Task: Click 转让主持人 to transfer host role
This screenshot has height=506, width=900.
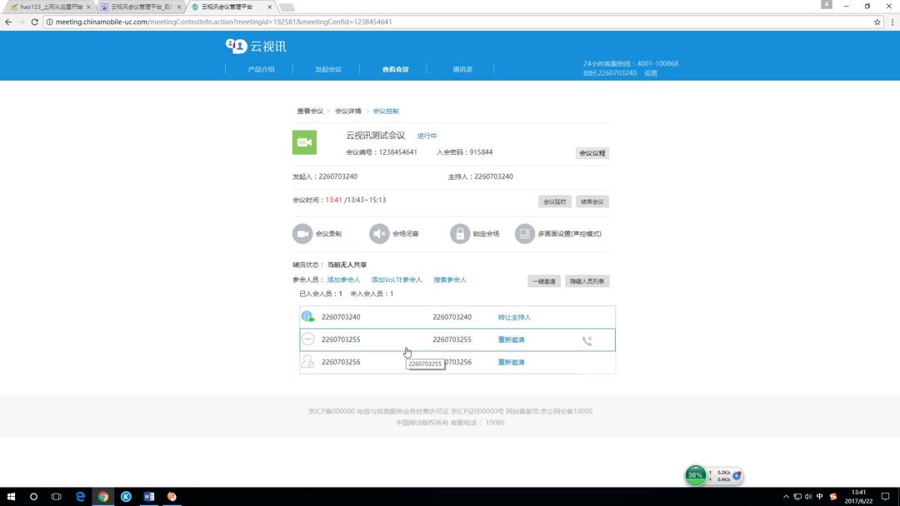Action: [514, 316]
